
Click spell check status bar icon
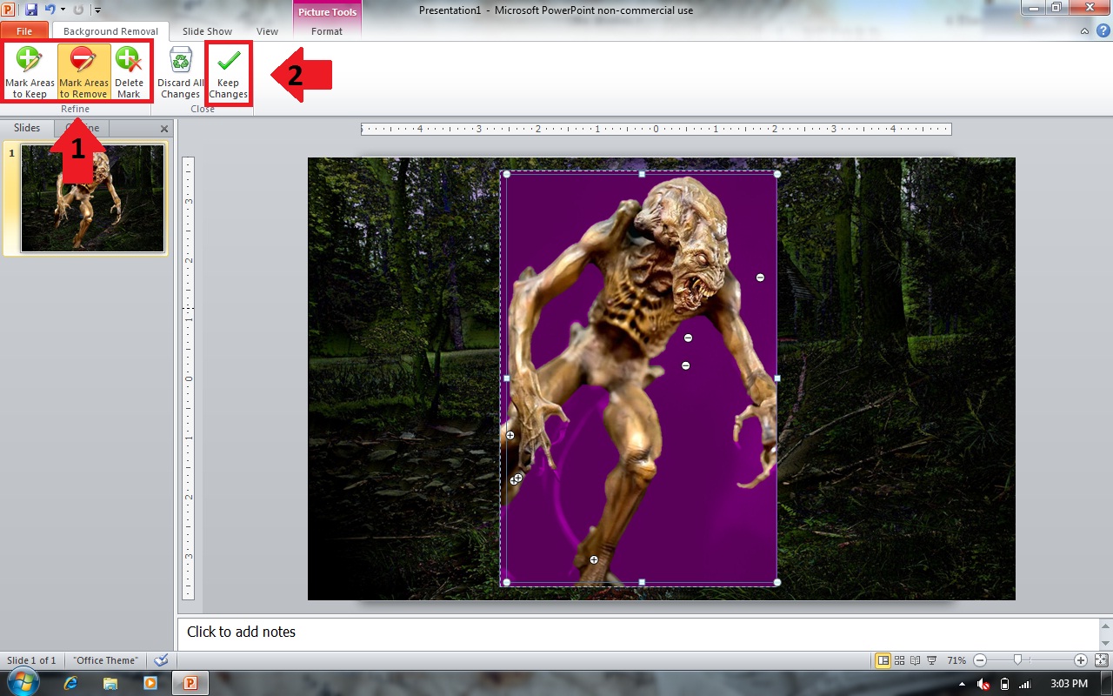[161, 660]
